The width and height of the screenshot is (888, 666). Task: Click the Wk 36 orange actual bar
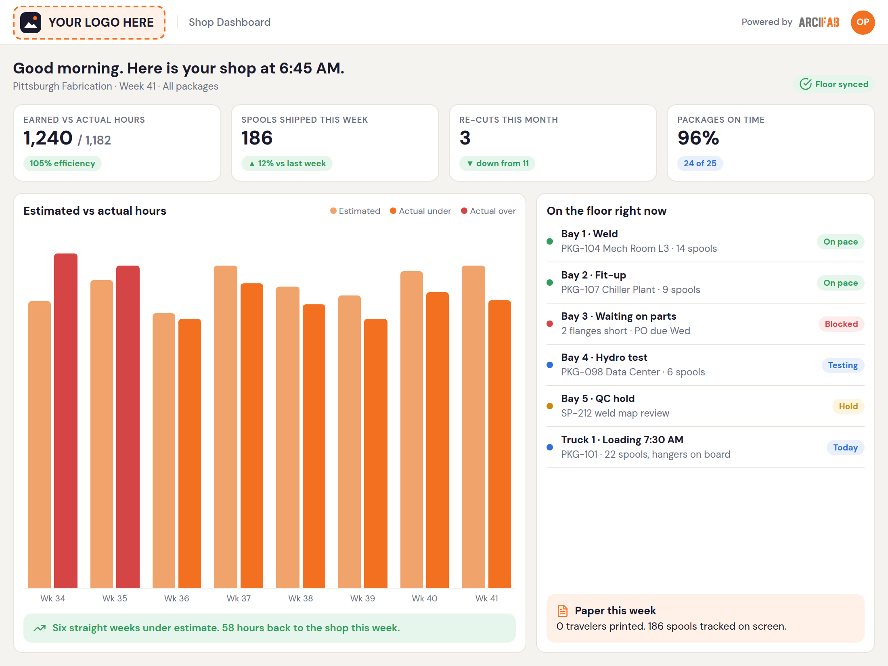click(x=190, y=453)
